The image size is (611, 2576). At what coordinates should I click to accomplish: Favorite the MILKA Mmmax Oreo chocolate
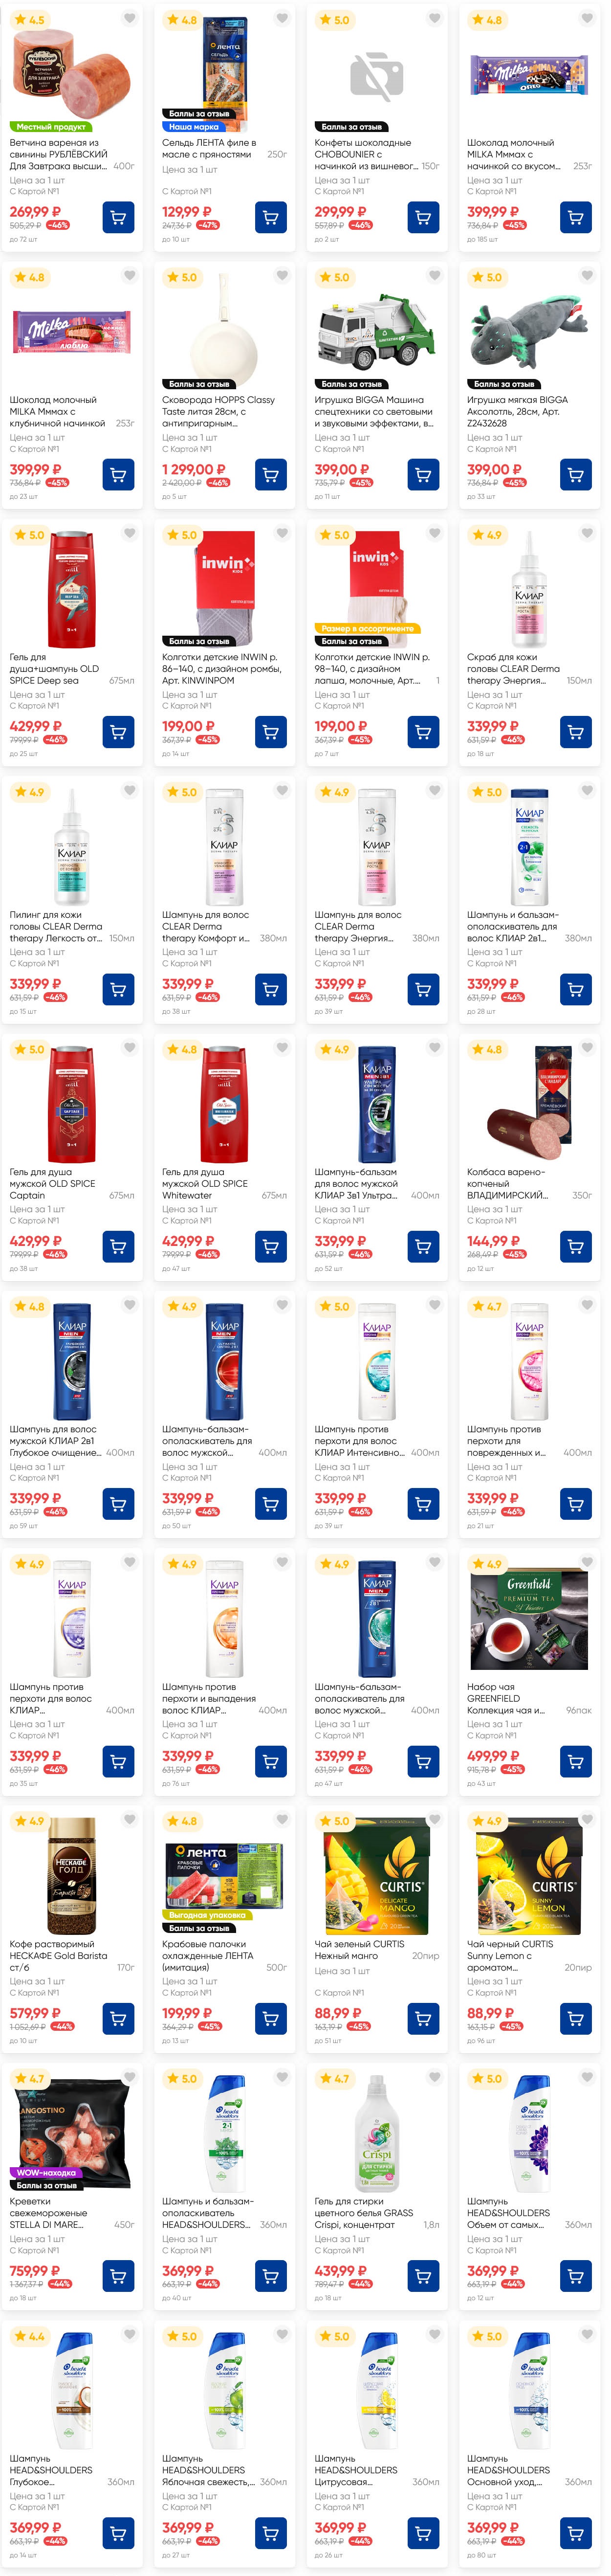click(587, 18)
